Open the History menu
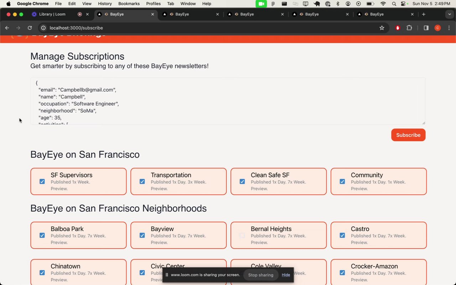The height and width of the screenshot is (285, 456). click(105, 4)
